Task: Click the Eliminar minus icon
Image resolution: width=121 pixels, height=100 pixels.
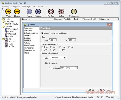Action: (x=17, y=11)
